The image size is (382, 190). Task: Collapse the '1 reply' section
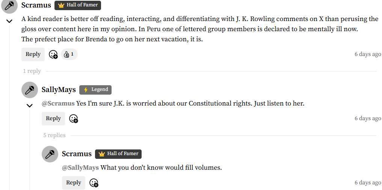32,71
